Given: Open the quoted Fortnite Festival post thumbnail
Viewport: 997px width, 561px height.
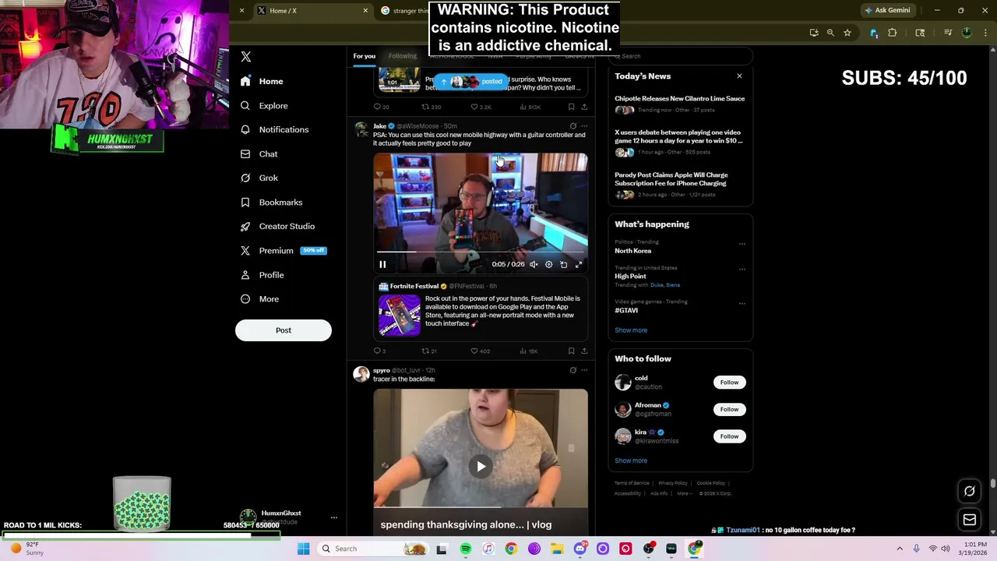Looking at the screenshot, I should 400,315.
